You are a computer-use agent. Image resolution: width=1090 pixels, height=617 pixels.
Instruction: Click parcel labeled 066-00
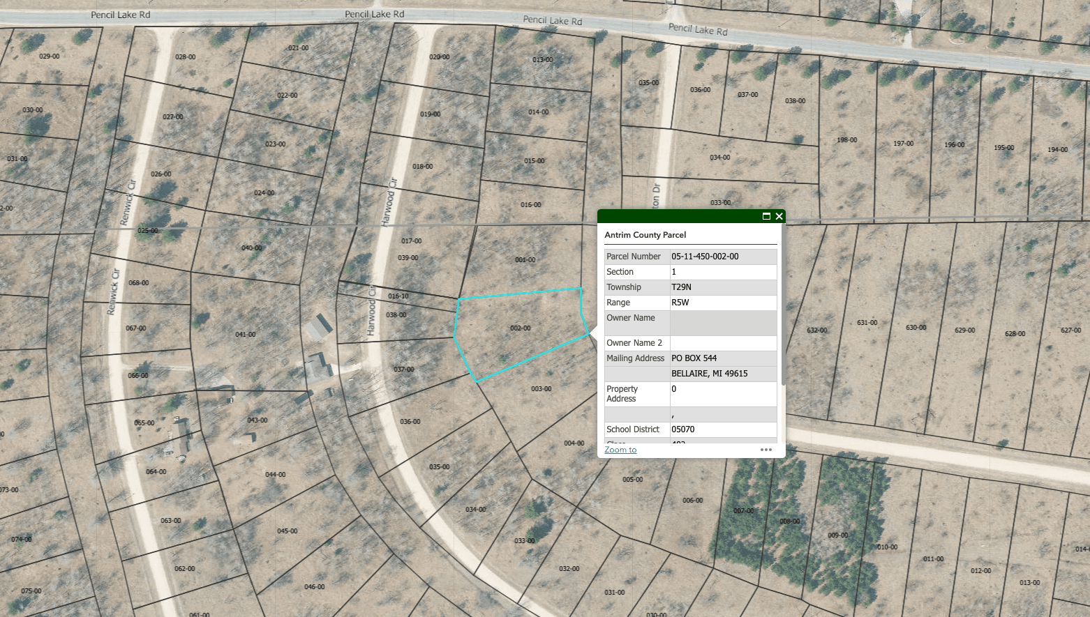[x=137, y=376]
